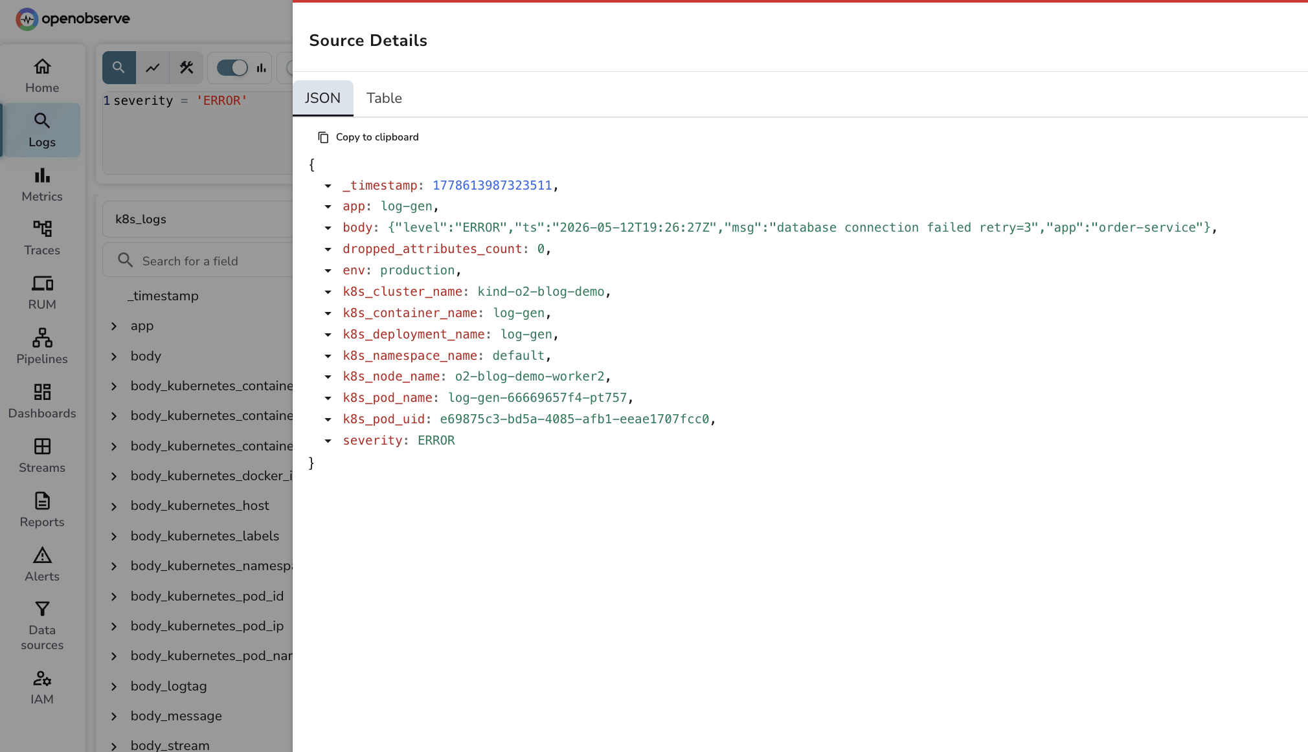1308x752 pixels.
Task: Expand the body field in field list
Action: pyautogui.click(x=114, y=357)
